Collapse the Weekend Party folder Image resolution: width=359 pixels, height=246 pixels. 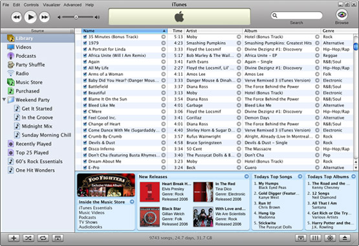[4, 100]
